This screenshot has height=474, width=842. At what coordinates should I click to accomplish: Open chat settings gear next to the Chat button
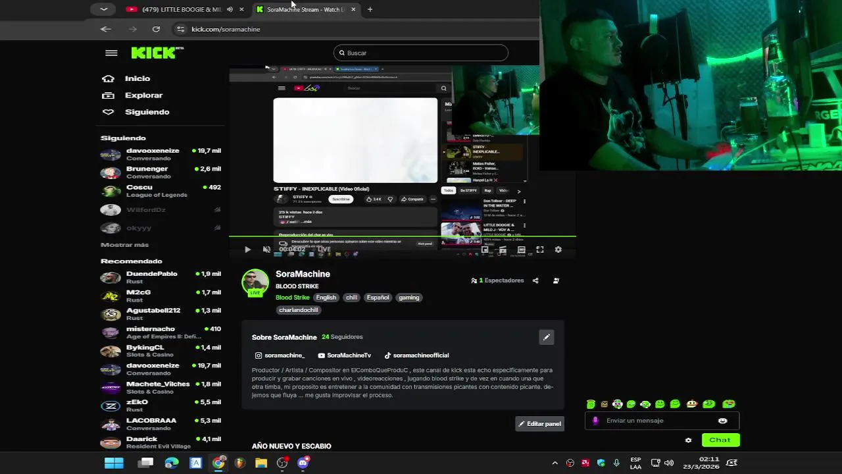[688, 440]
